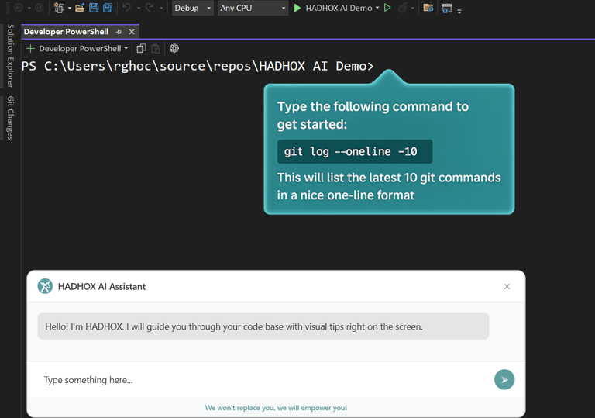
Task: Click the Save All icon
Action: (x=108, y=8)
